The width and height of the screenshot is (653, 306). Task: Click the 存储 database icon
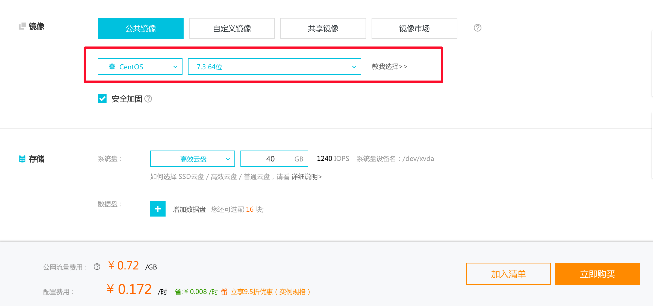click(22, 158)
